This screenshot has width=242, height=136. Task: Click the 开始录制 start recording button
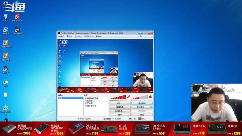(141, 107)
